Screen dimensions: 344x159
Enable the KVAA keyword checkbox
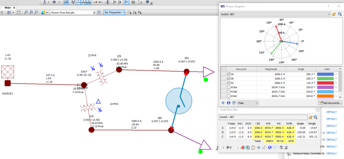click(x=229, y=88)
